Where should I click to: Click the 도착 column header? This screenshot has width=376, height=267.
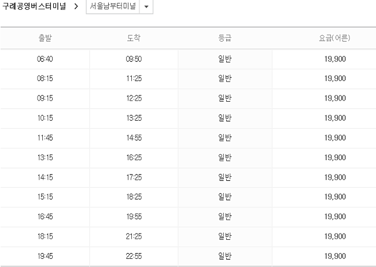point(134,38)
